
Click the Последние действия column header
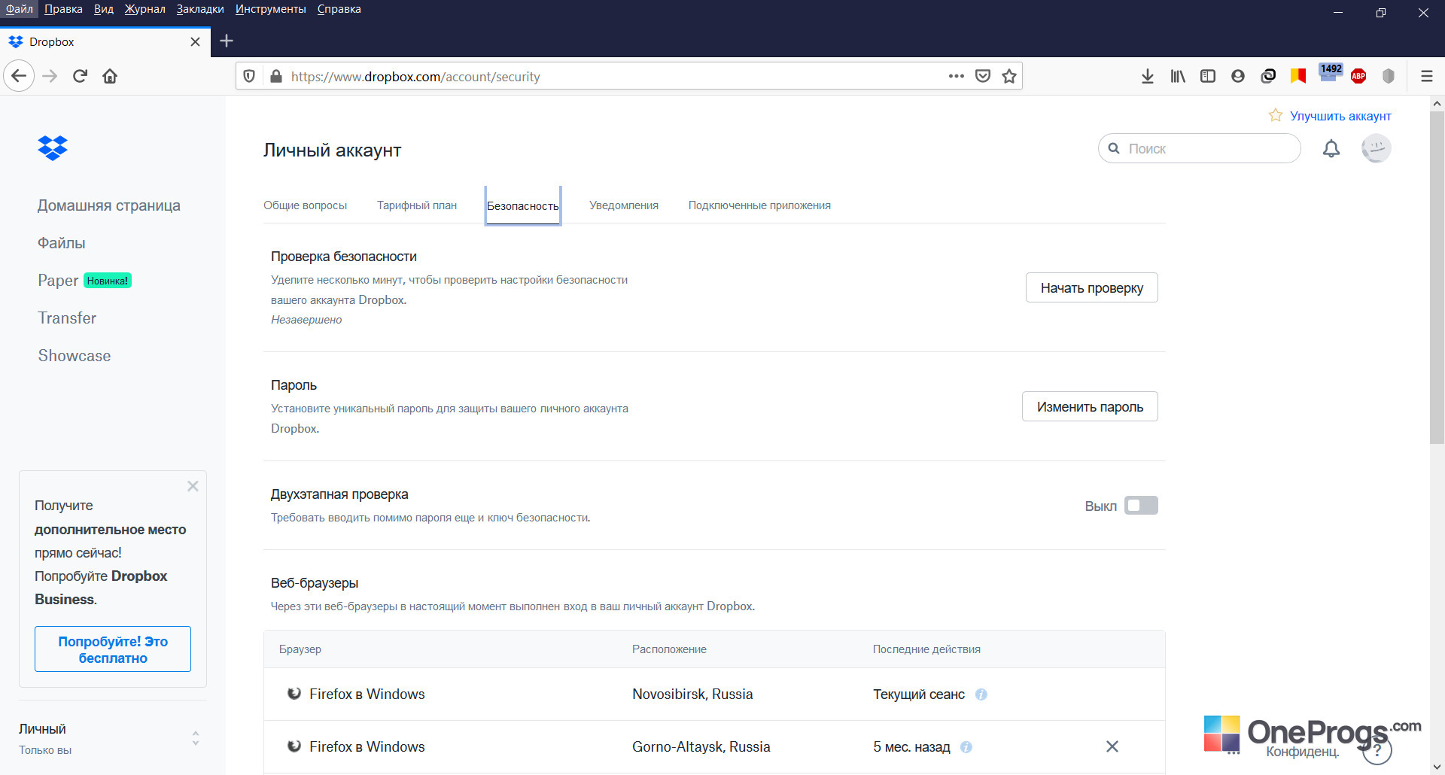pos(926,649)
